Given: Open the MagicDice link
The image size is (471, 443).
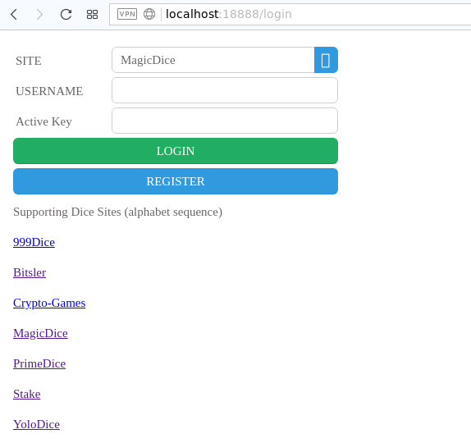Looking at the screenshot, I should coord(40,333).
